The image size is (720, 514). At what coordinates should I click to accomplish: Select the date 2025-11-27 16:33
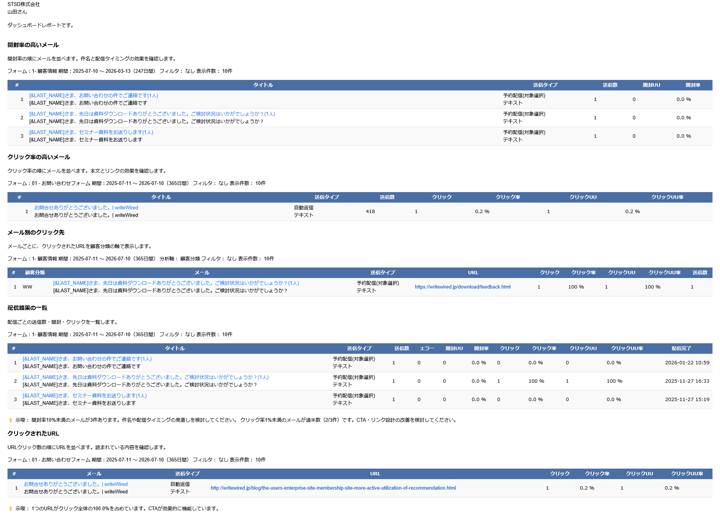click(x=687, y=381)
